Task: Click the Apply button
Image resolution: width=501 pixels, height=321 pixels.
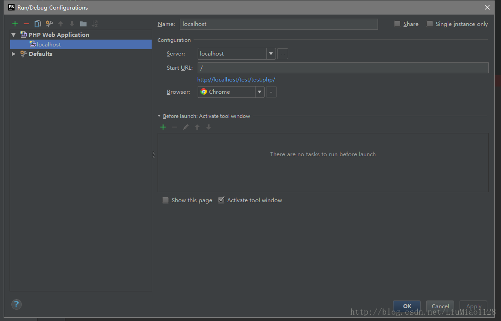Action: 474,306
